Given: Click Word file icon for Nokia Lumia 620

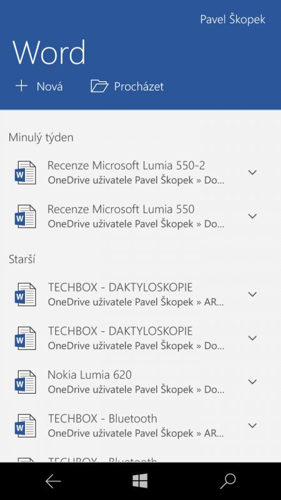Looking at the screenshot, I should (x=26, y=382).
